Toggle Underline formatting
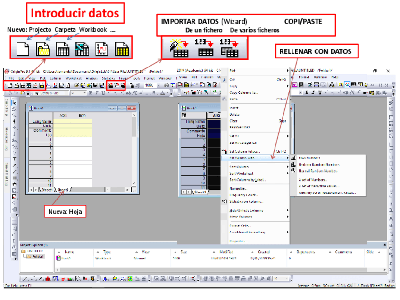400x300 pixels. [104, 93]
